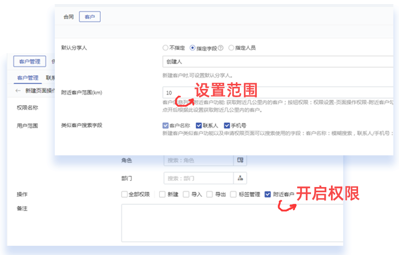Check the 导出 permission checkbox
399x255 pixels.
[x=209, y=194]
